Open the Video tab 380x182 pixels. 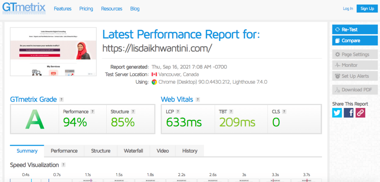(x=163, y=151)
